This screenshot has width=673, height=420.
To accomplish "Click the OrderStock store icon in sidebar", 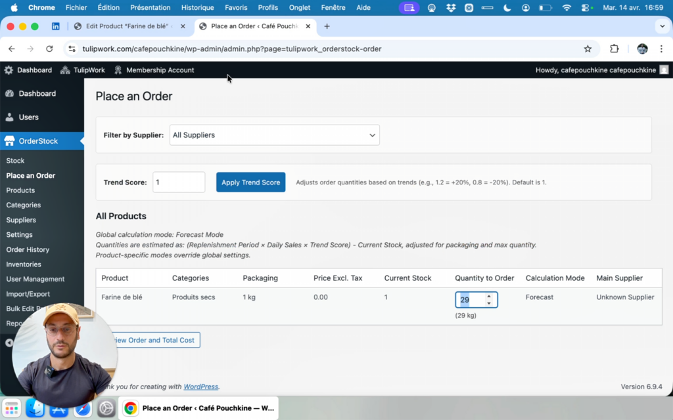I will (x=9, y=141).
